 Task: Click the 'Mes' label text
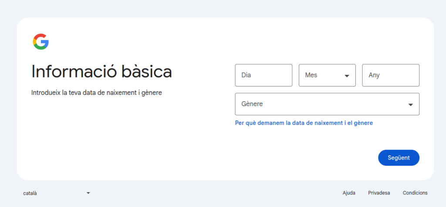tap(311, 75)
